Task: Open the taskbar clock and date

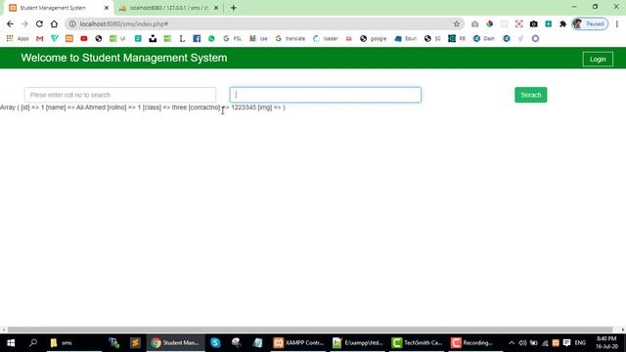Action: [x=606, y=343]
